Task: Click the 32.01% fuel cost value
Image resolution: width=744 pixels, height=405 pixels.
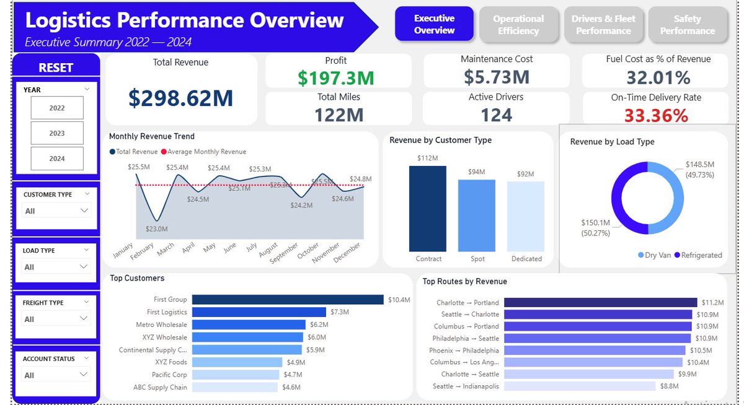Action: point(658,77)
